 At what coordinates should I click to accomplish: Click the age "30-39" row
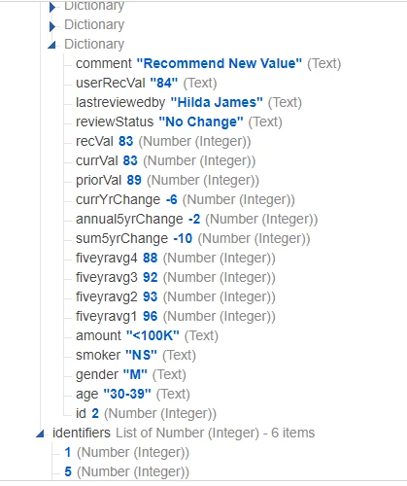pos(133,394)
